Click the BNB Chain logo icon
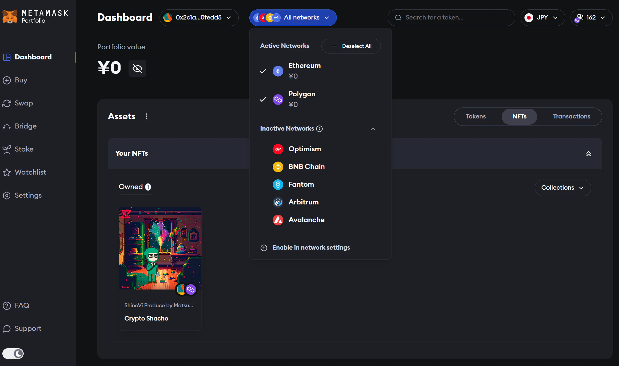This screenshot has width=619, height=366. [x=278, y=167]
